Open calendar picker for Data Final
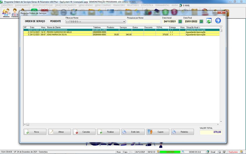 click(x=201, y=21)
